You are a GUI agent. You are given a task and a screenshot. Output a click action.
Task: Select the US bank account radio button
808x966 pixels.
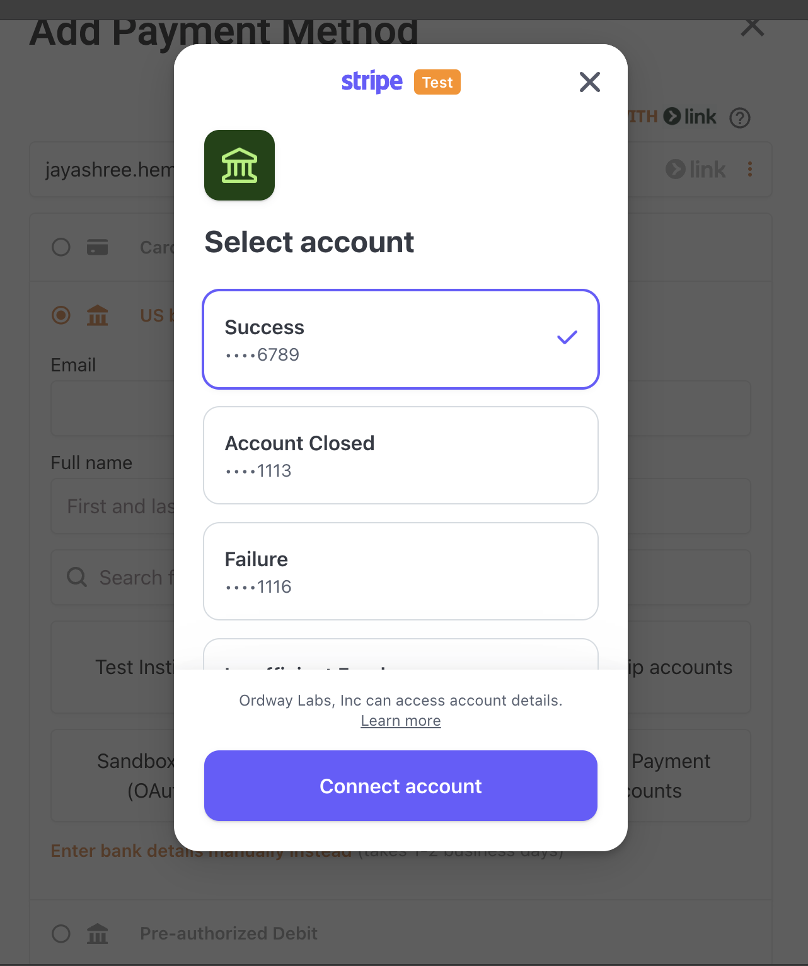point(61,315)
